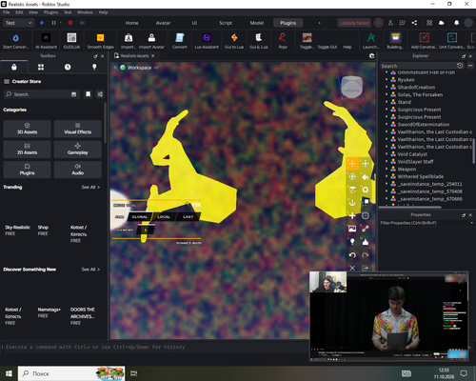Open the share icon in the top bar

(414, 23)
